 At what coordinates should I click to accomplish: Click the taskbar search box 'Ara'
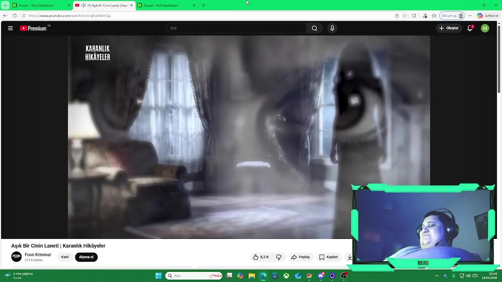pyautogui.click(x=194, y=276)
